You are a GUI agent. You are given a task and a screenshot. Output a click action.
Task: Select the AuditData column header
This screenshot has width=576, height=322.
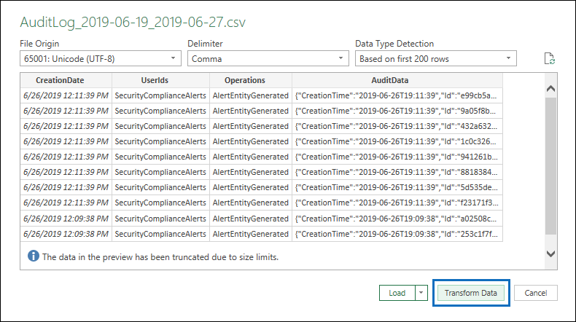pos(397,80)
